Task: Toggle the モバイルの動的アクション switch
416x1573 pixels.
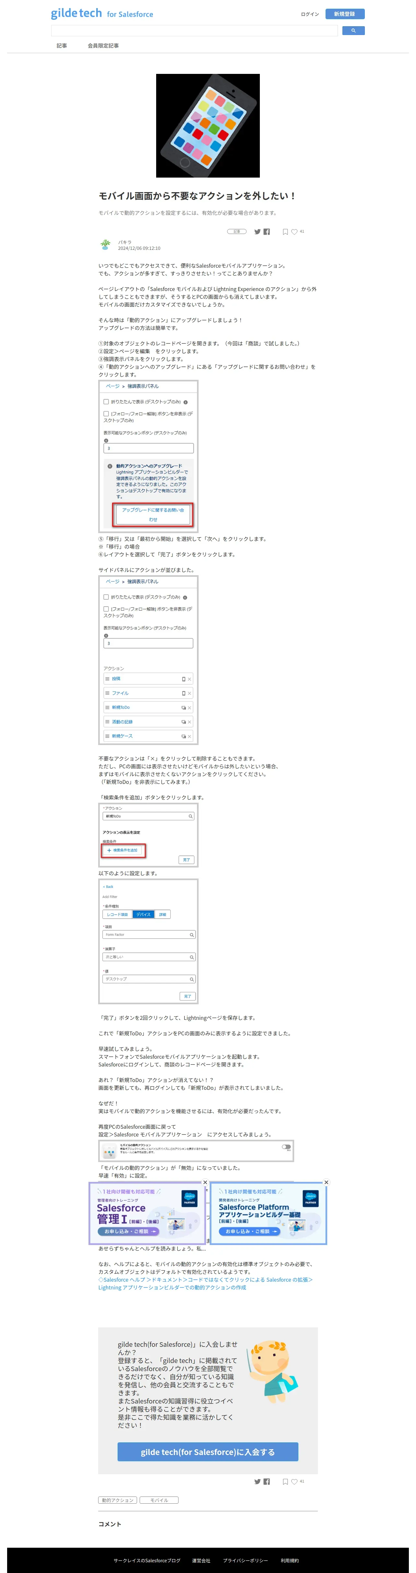Action: (x=286, y=1147)
